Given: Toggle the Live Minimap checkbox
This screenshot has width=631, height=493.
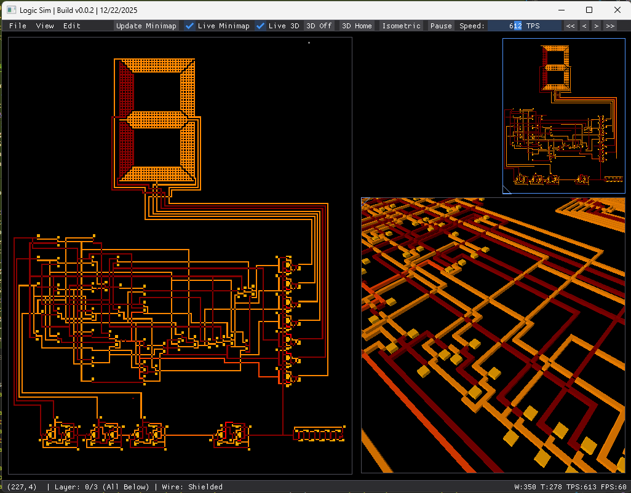Looking at the screenshot, I should 190,26.
